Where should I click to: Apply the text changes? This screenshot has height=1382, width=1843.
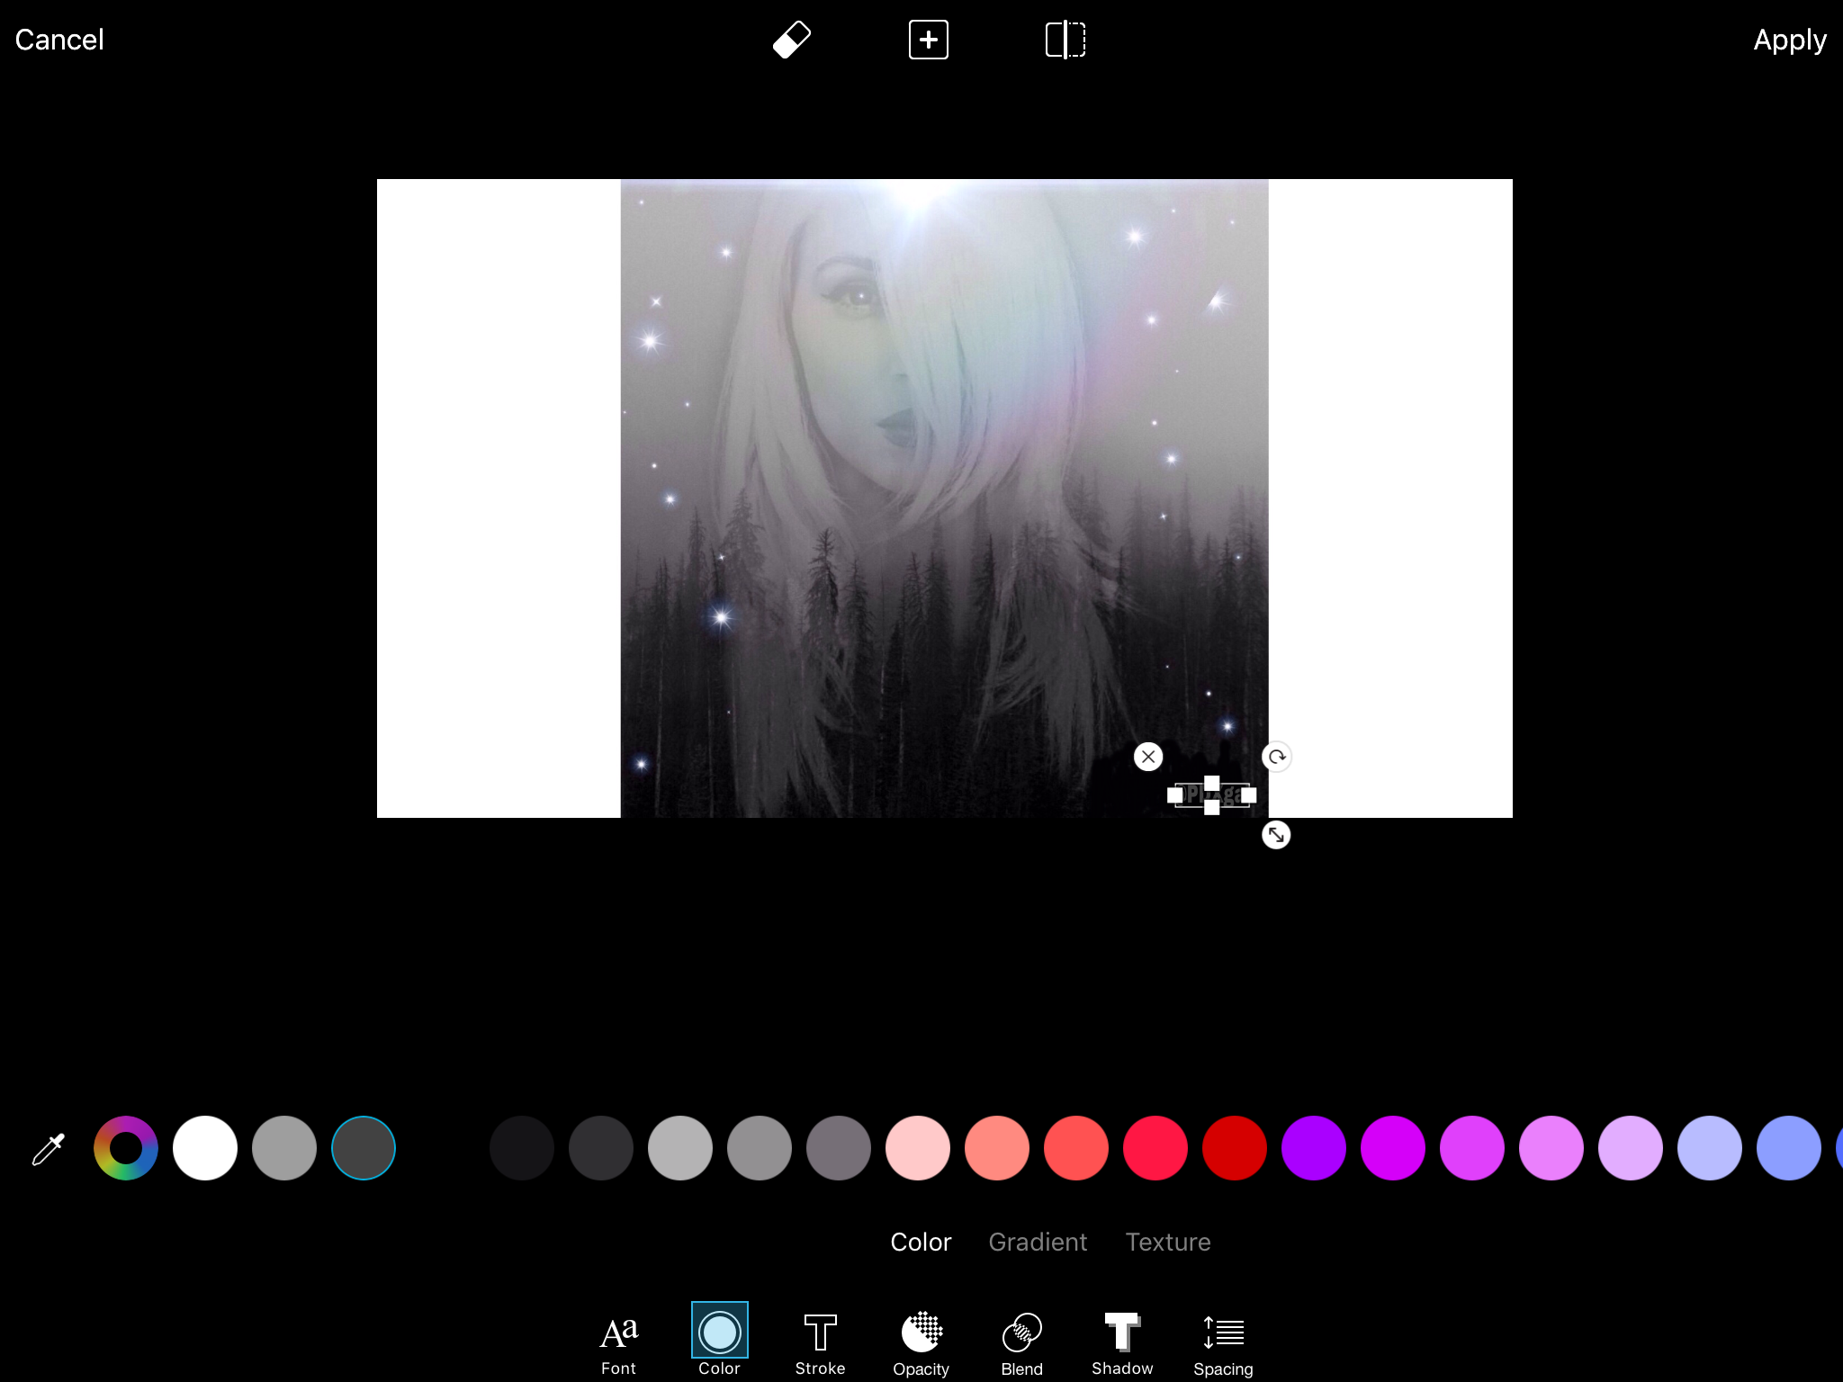1790,40
